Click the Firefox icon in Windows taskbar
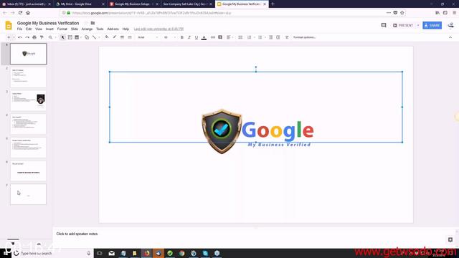 click(x=146, y=253)
